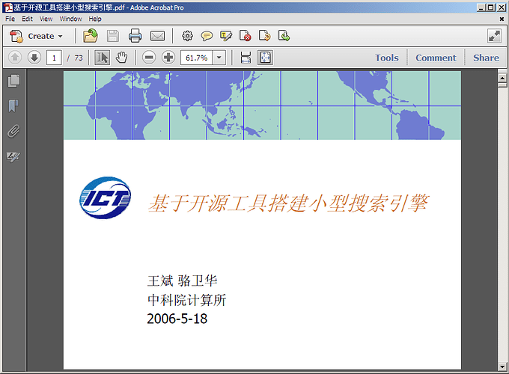This screenshot has width=509, height=374.
Task: Zoom in with plus button
Action: tap(168, 58)
